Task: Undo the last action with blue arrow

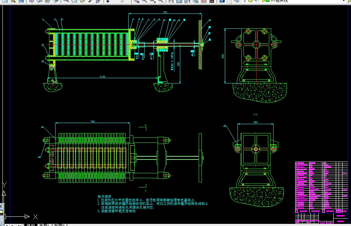Action: click(x=108, y=1)
